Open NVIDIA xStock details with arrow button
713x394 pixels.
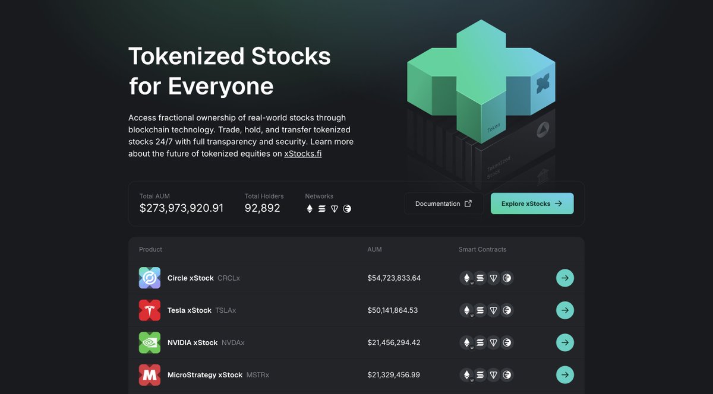pyautogui.click(x=565, y=342)
